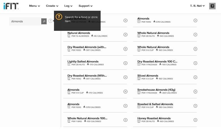Add Whole Natural Almonds 100... per bag
The width and height of the screenshot is (221, 130).
point(125,120)
